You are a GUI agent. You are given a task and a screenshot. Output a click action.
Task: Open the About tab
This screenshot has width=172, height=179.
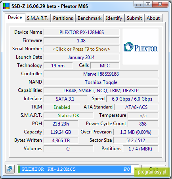click(153, 18)
